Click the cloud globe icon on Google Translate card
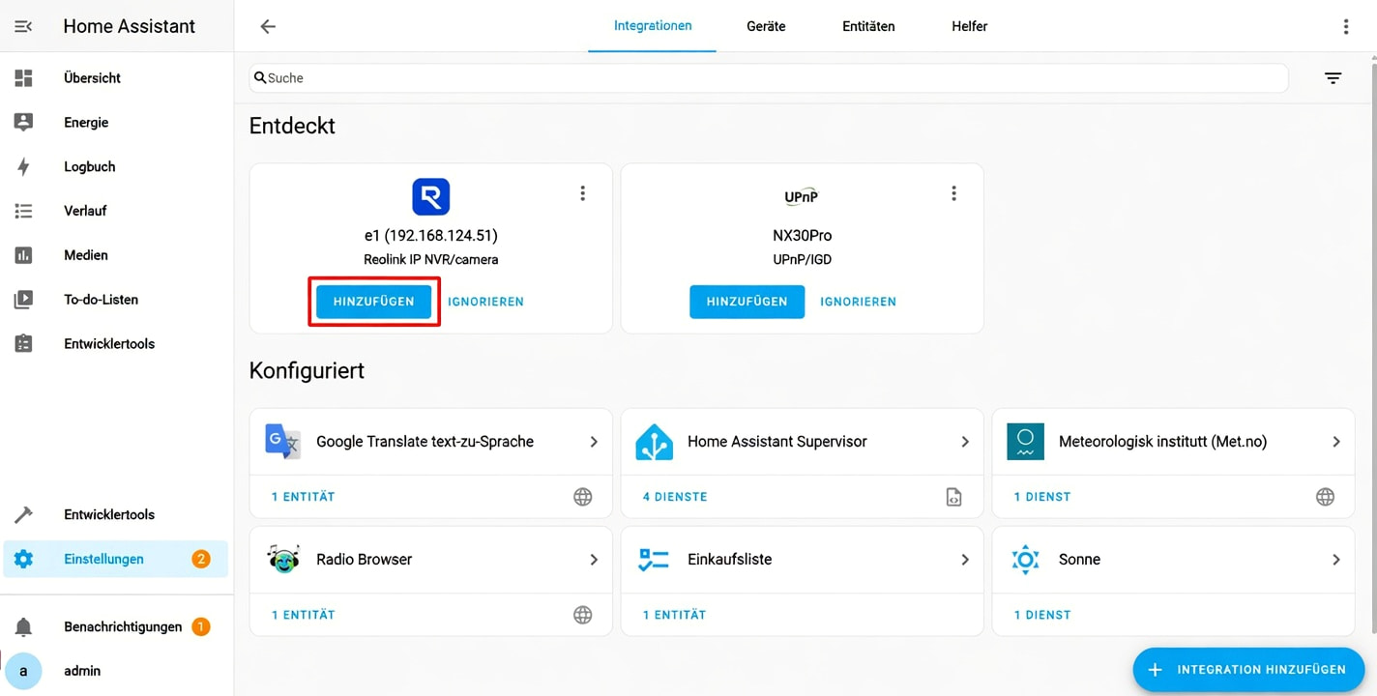The width and height of the screenshot is (1377, 696). (x=582, y=497)
